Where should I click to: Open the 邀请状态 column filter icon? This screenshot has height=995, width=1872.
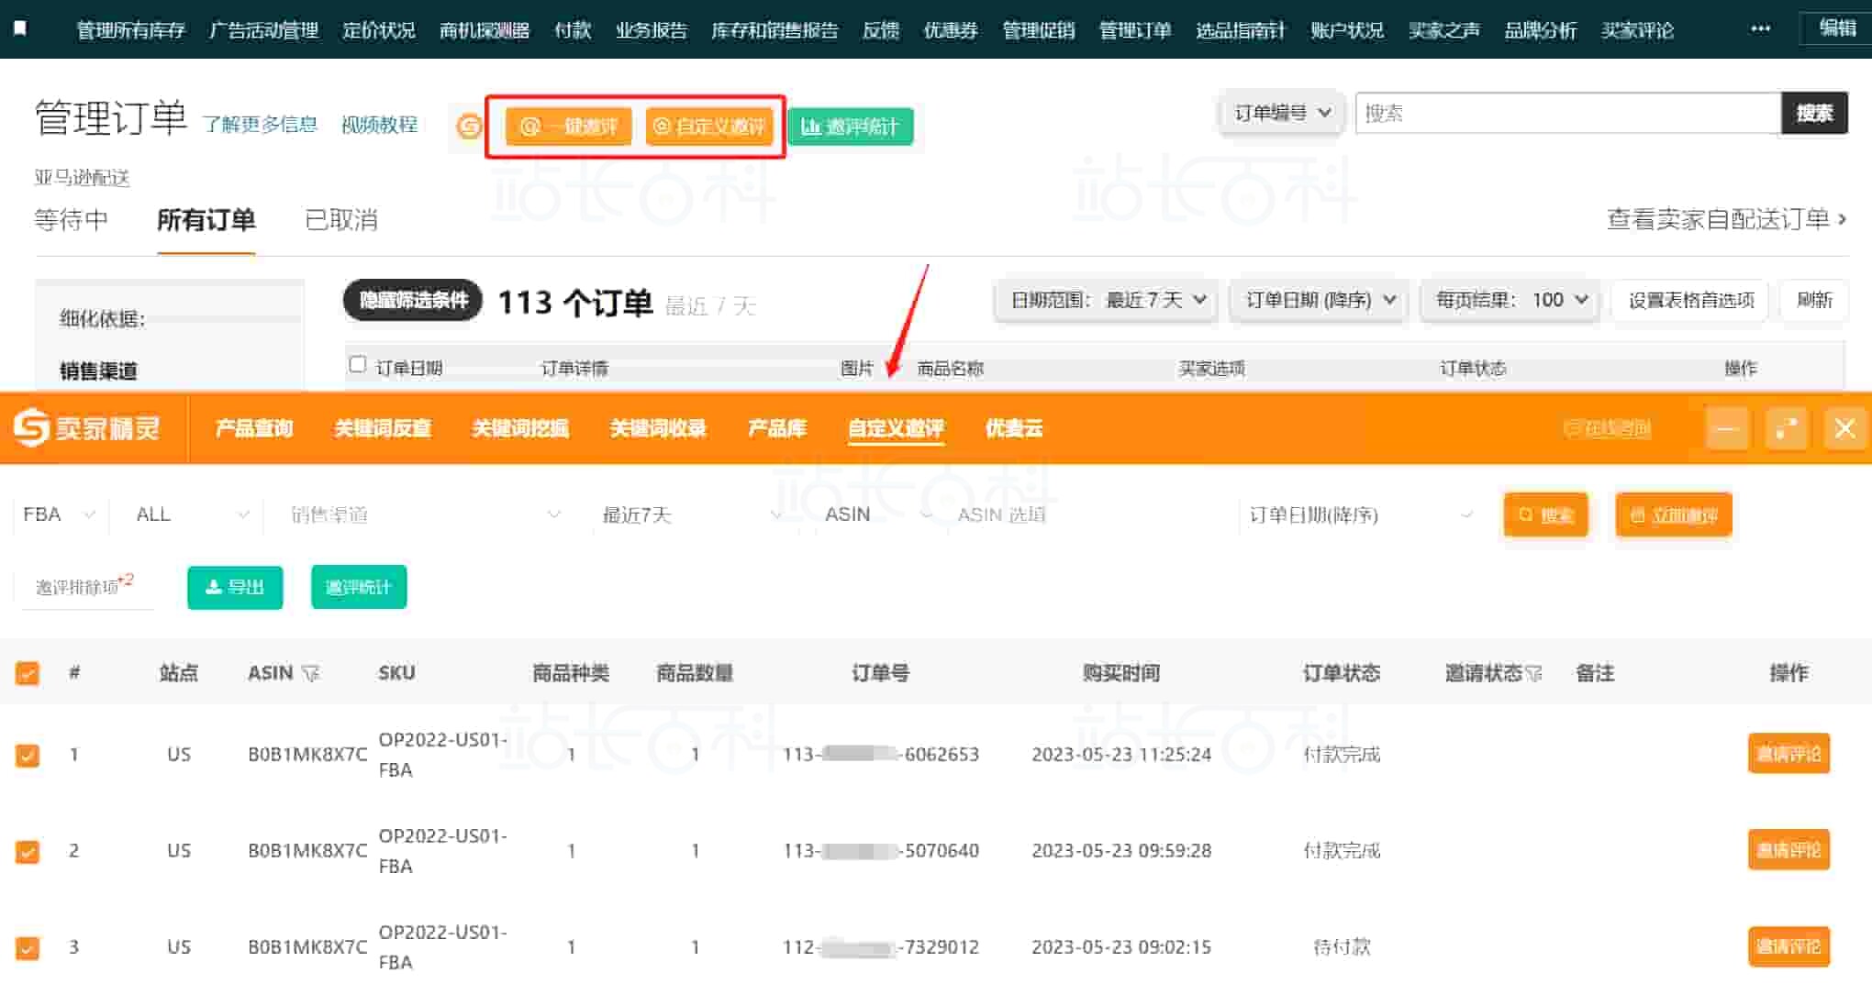point(1533,673)
